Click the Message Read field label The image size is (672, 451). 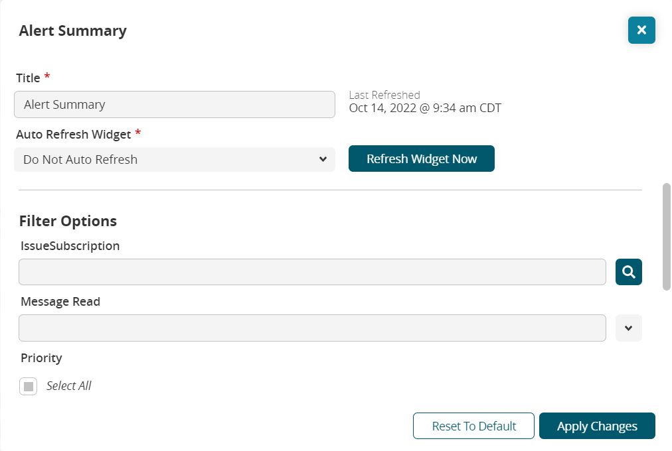coord(60,302)
